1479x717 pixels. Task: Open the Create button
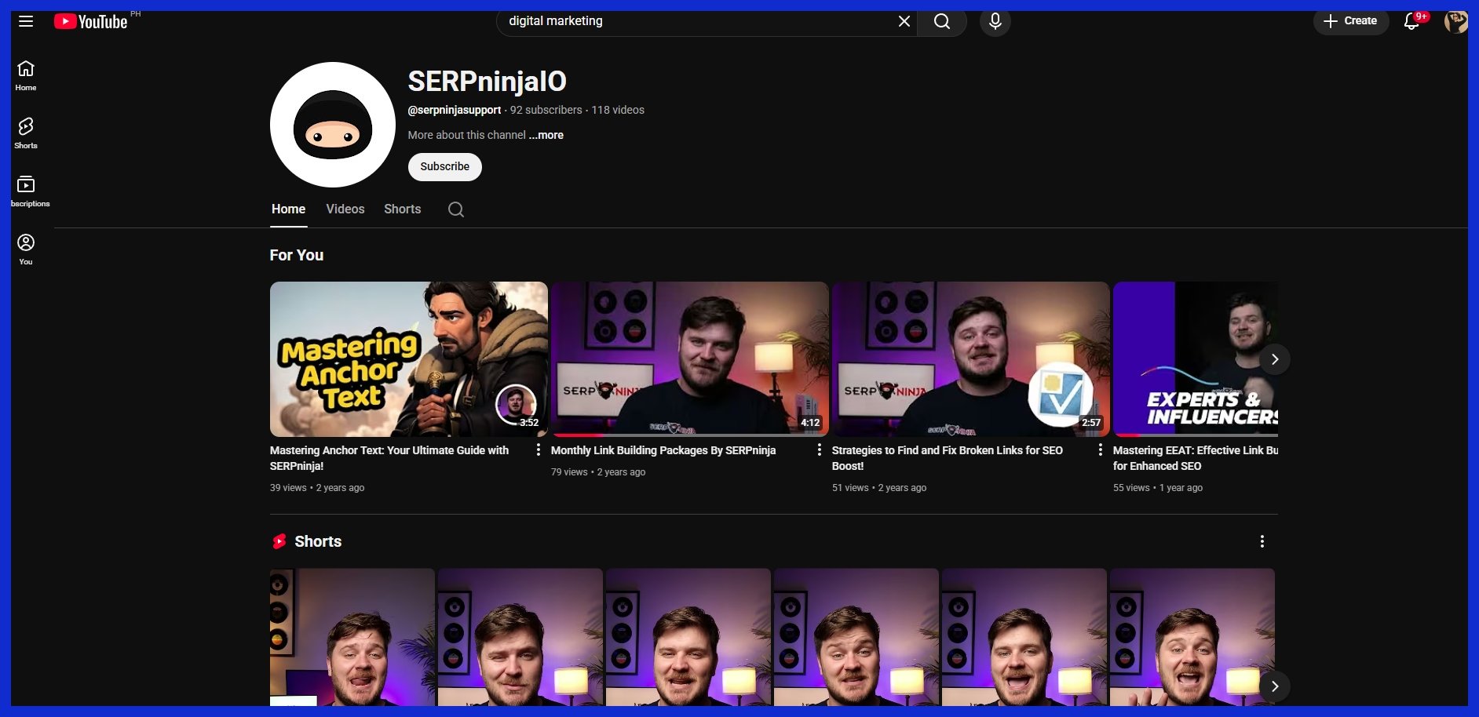tap(1350, 21)
